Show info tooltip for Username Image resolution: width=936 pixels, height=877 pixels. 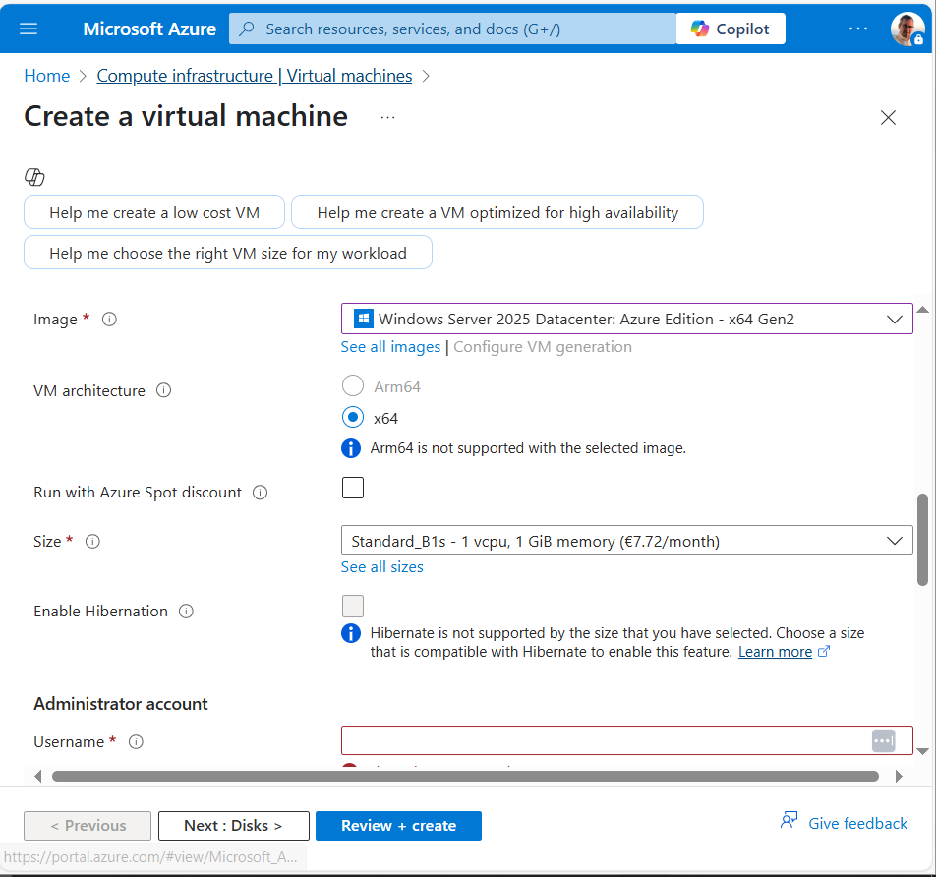[x=136, y=742]
